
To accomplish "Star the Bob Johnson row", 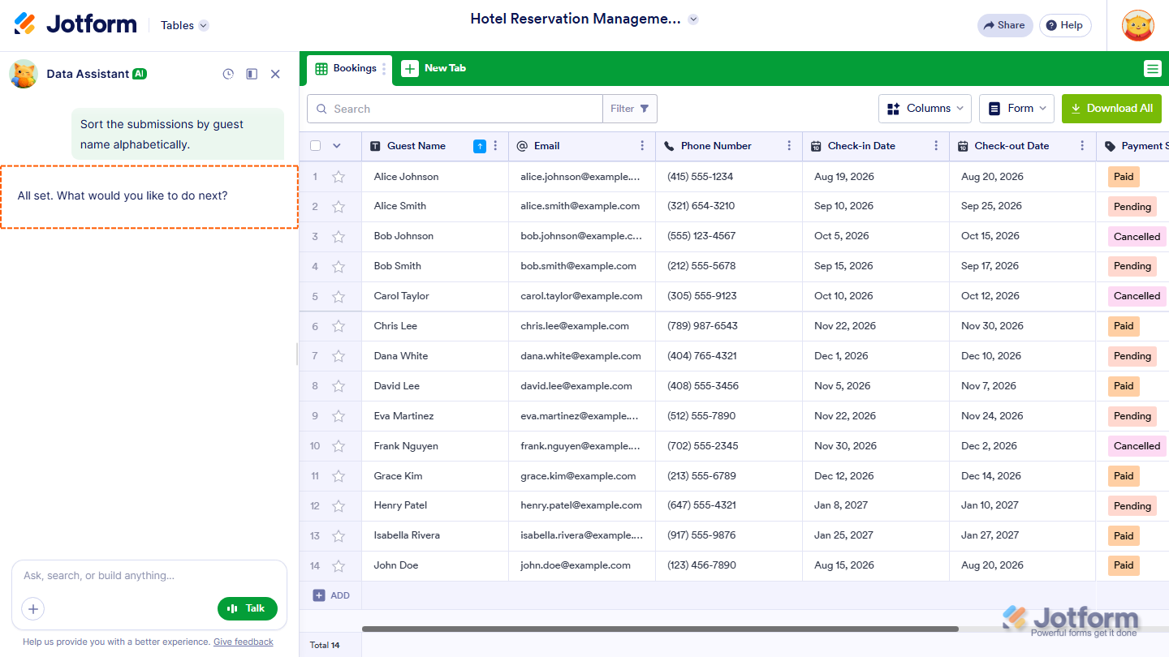I will click(339, 237).
